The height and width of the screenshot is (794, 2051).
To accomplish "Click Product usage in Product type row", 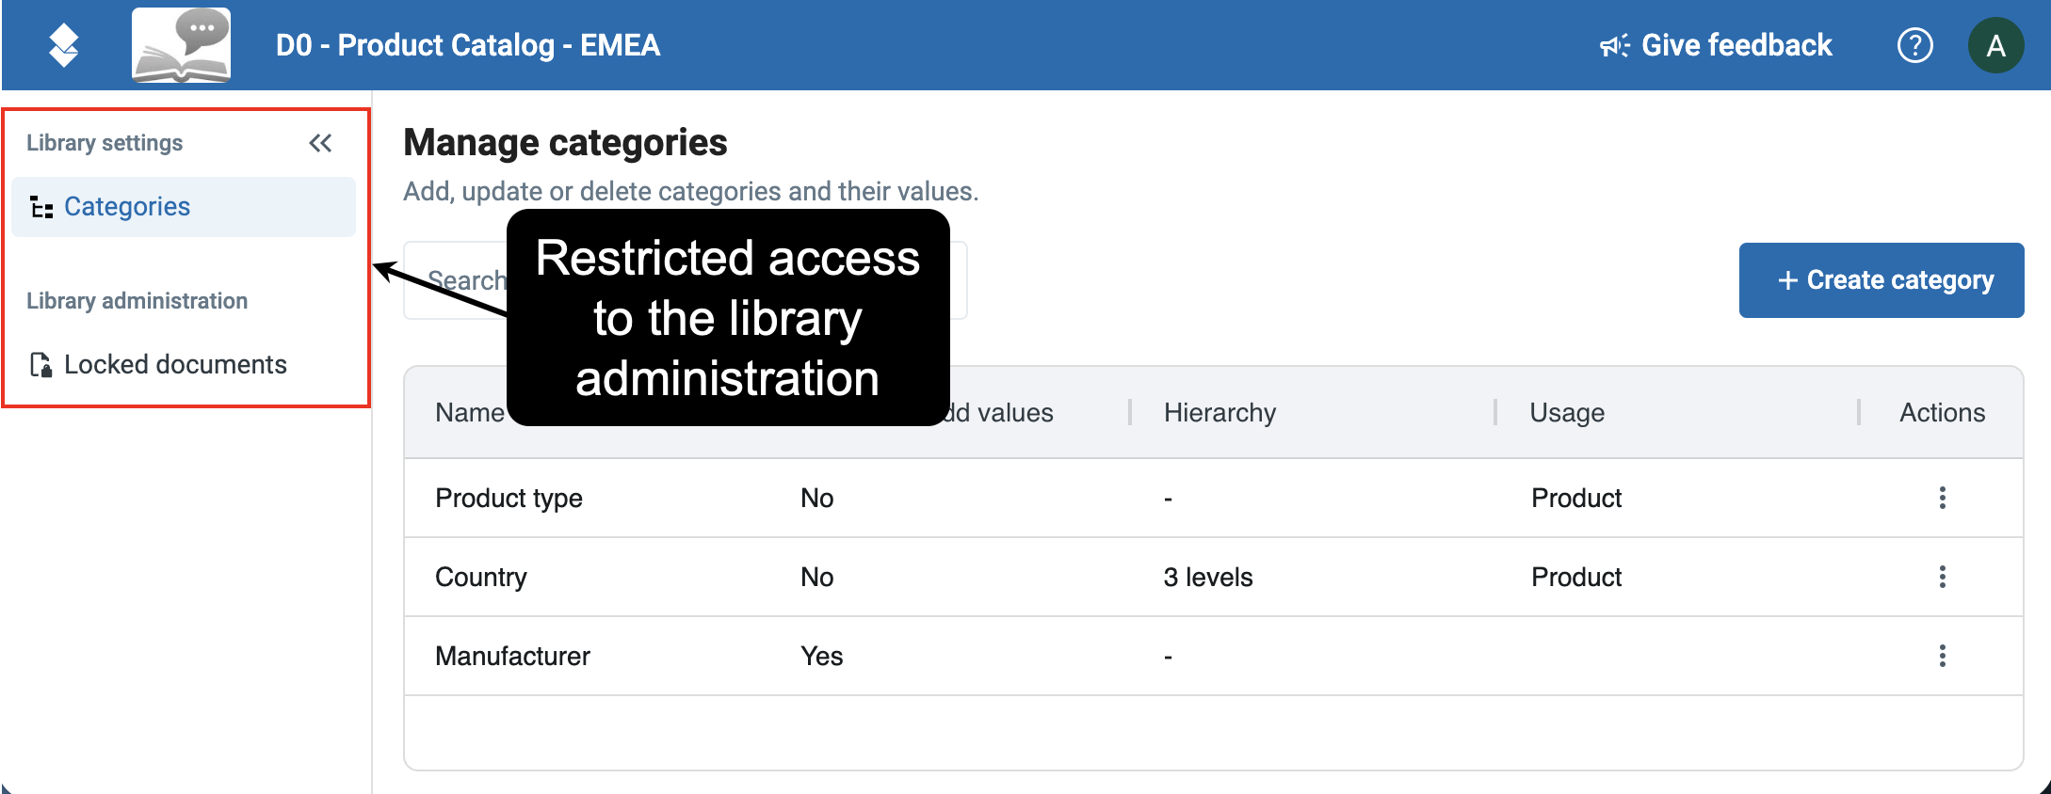I will click(1576, 498).
